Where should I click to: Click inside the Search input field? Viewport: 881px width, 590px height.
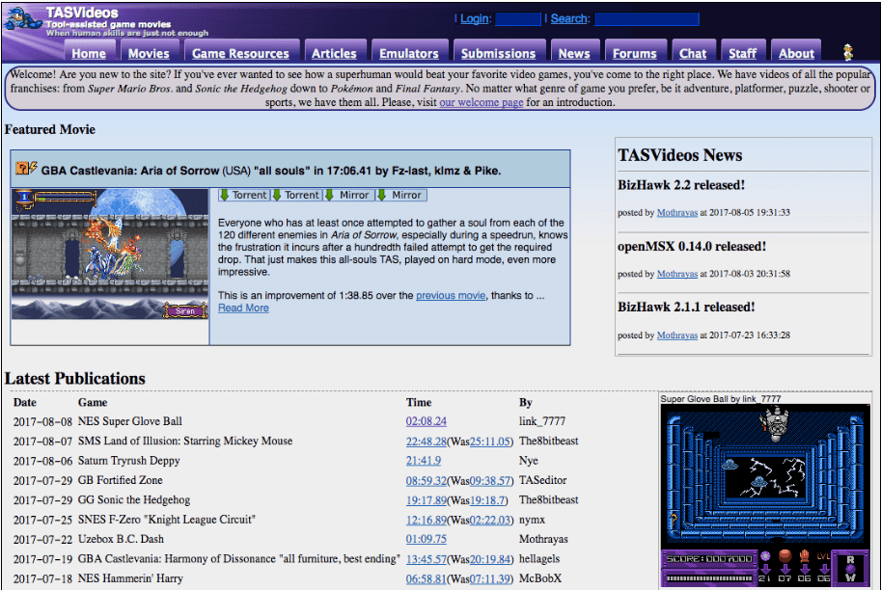tap(647, 17)
